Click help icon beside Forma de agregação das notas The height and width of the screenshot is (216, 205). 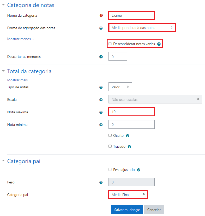point(101,28)
